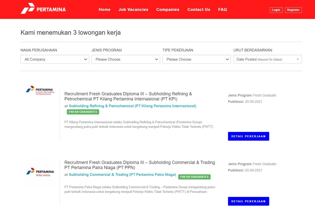Click the FRESH GRADUATES badge on the KPI listing
The width and height of the screenshot is (315, 210).
click(x=83, y=112)
